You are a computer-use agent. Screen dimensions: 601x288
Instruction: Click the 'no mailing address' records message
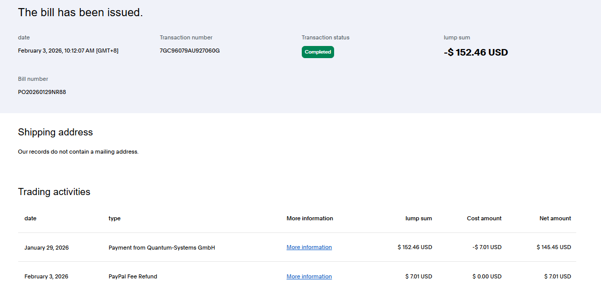(x=78, y=152)
